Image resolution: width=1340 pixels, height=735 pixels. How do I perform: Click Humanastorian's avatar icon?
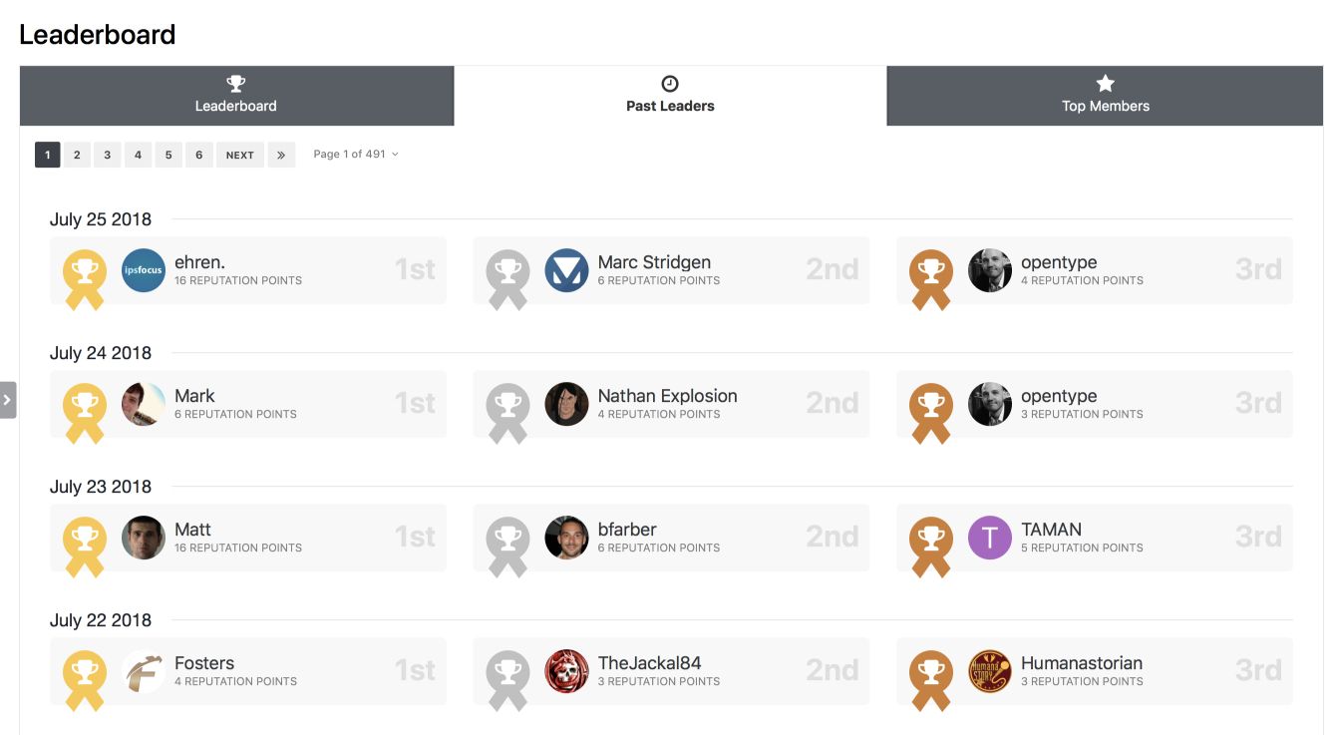(989, 671)
